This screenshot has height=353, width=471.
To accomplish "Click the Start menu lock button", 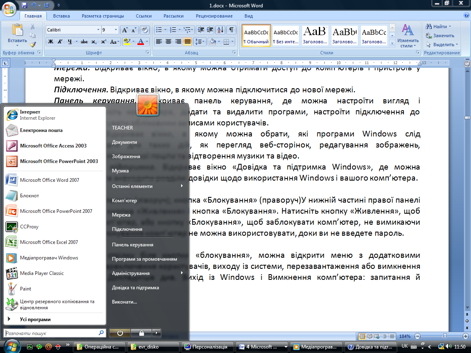I will [x=141, y=333].
